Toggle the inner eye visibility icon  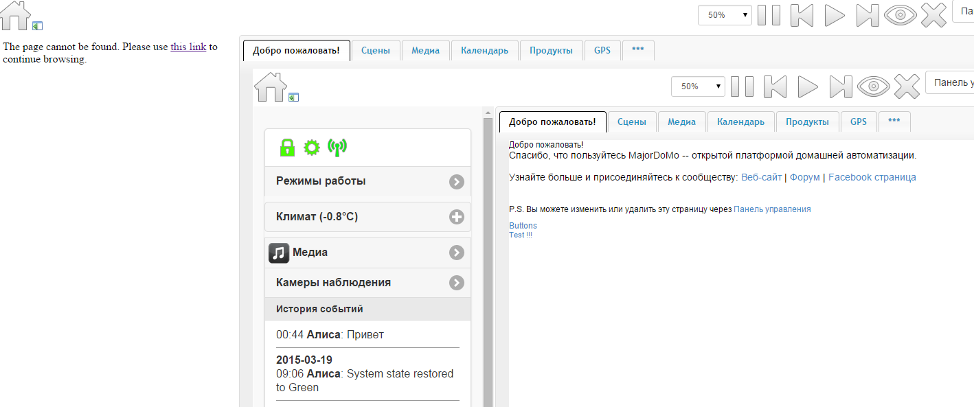(873, 86)
